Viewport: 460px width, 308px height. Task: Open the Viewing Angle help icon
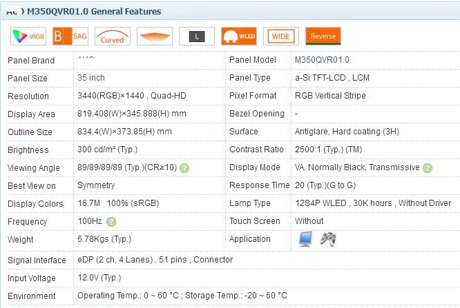184,168
